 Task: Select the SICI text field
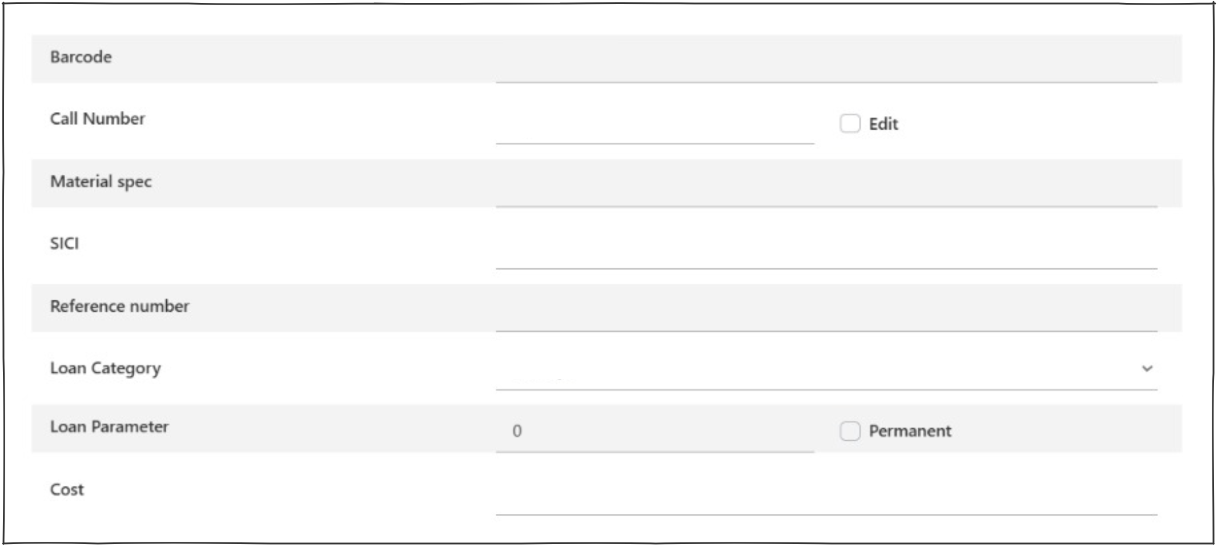click(825, 254)
